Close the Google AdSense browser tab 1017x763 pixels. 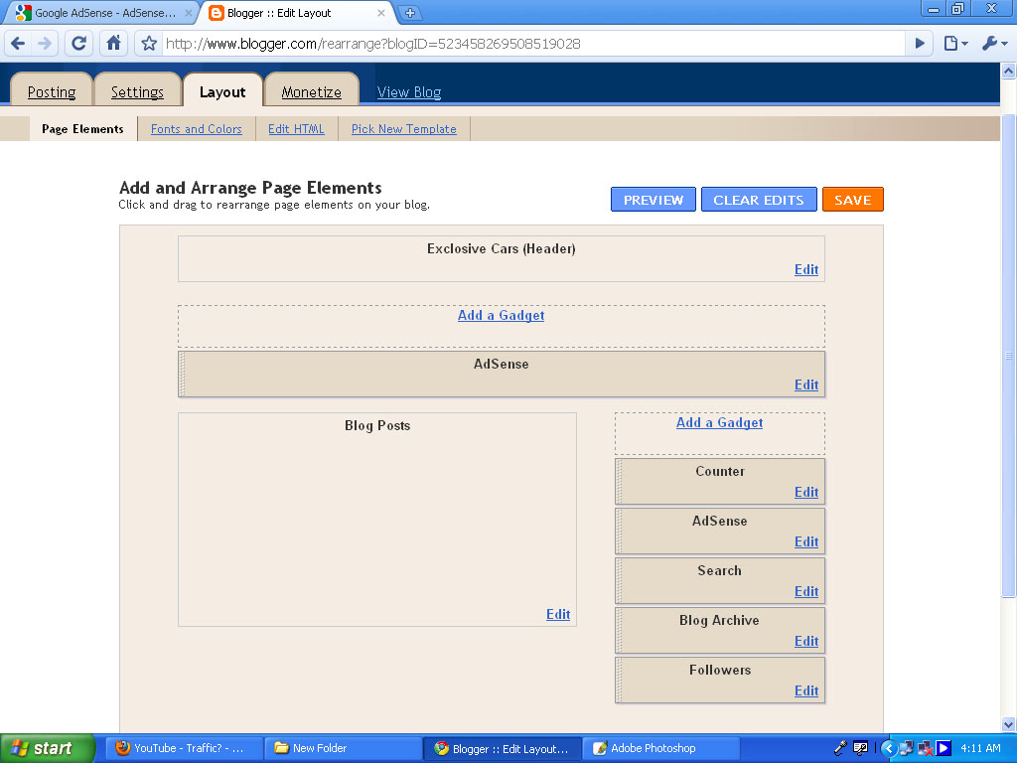point(189,12)
